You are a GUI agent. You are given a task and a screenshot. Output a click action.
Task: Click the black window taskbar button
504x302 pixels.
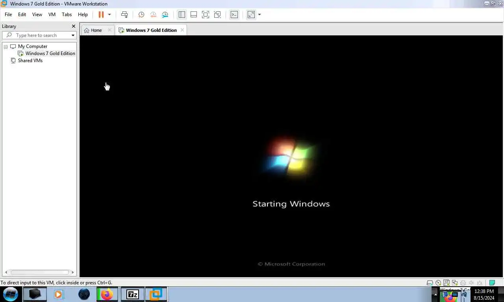(x=35, y=294)
